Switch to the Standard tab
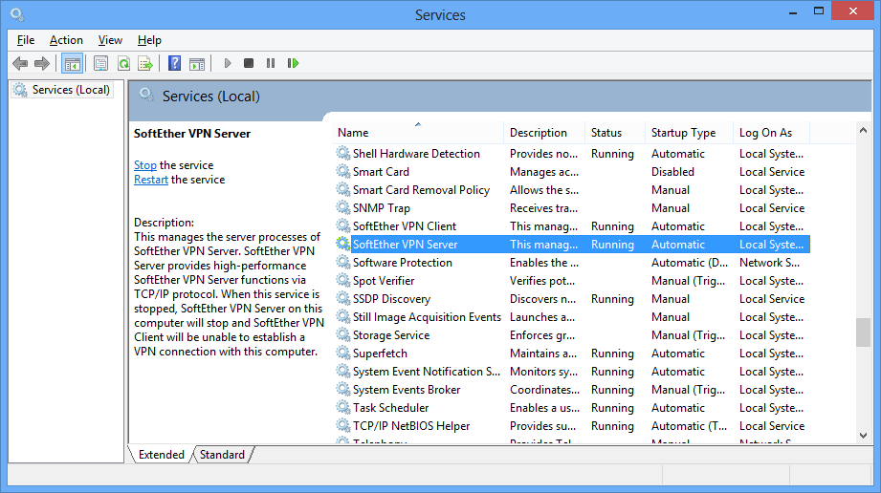The image size is (881, 493). 223,454
